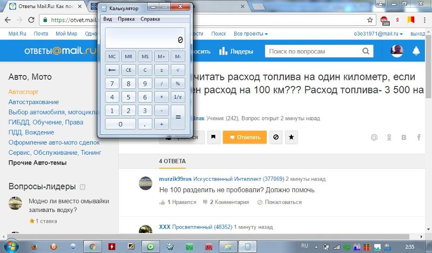Viewport: 432px width, 253px height.
Task: Add question to favorites with star button
Action: click(x=291, y=137)
